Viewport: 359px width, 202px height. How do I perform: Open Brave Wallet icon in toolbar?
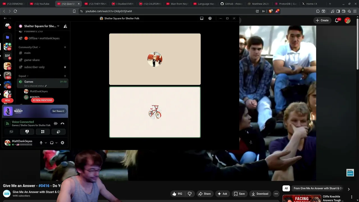[x=344, y=11]
